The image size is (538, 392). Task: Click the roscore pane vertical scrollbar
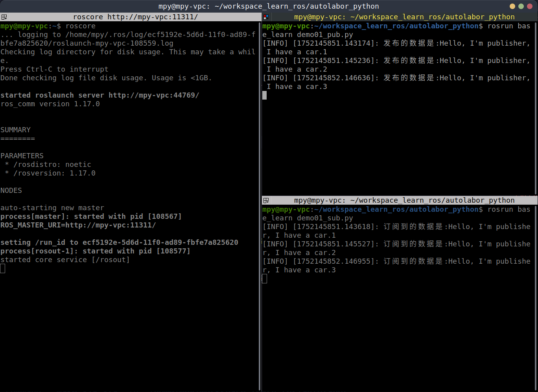click(260, 206)
